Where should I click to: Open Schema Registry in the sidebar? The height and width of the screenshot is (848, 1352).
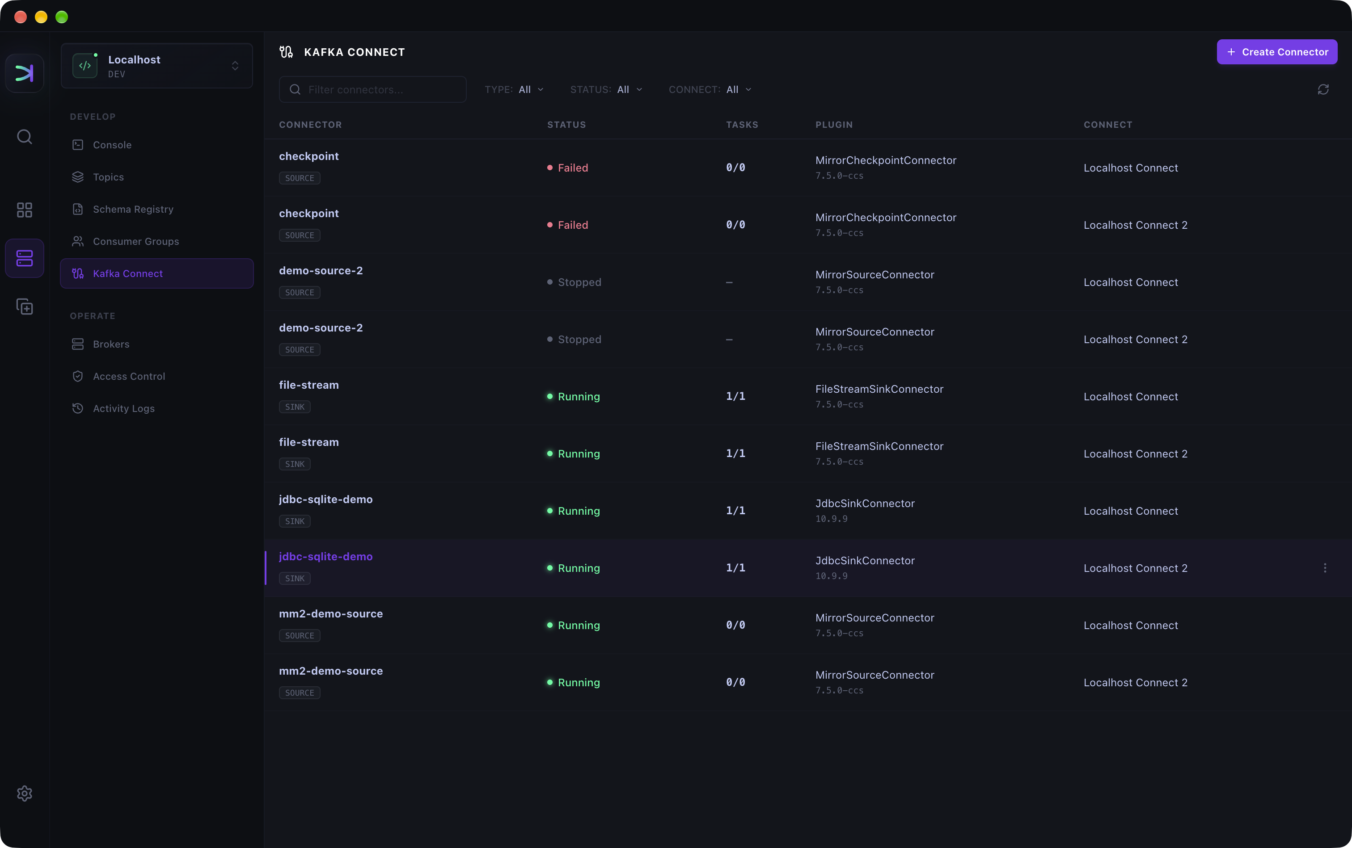click(156, 209)
